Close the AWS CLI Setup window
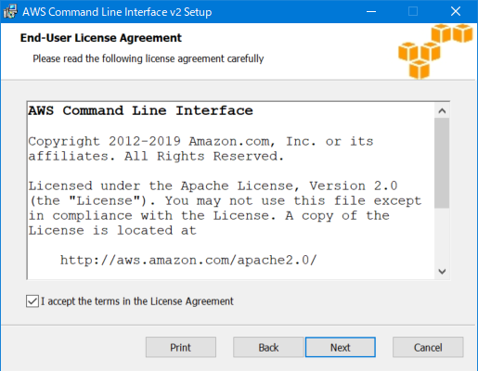Viewport: 478px width, 371px height. pos(456,12)
